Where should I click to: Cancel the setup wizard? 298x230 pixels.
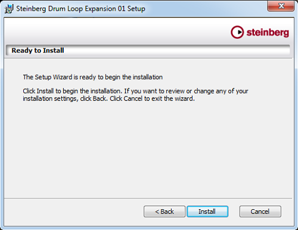tap(260, 212)
